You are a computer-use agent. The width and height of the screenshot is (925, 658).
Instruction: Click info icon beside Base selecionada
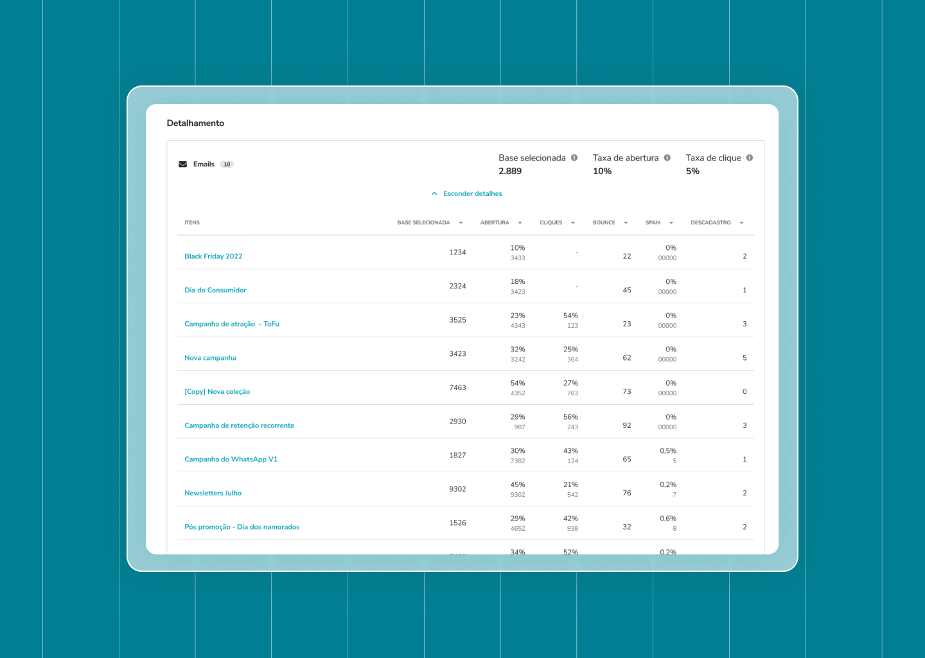coord(574,157)
